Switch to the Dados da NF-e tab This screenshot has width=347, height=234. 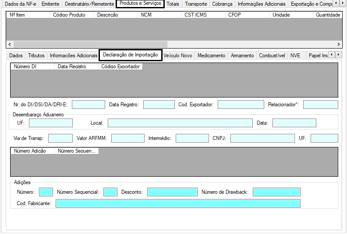coord(20,4)
